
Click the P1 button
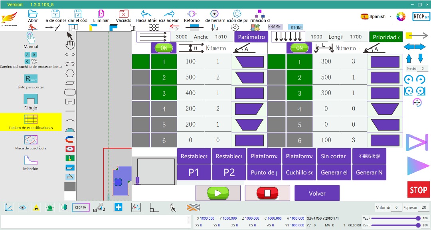coord(194,172)
